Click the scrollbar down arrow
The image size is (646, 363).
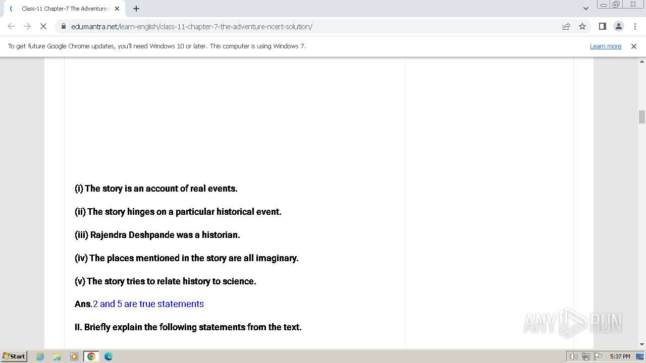click(642, 344)
